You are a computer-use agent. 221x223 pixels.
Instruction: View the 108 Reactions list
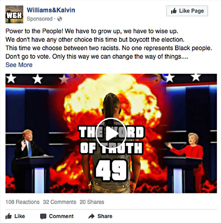[x=22, y=202]
